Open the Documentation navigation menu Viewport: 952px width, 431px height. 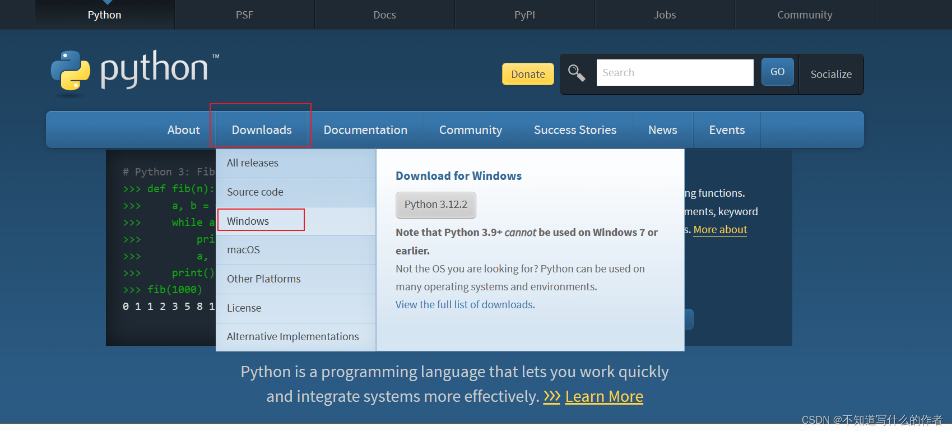(365, 130)
